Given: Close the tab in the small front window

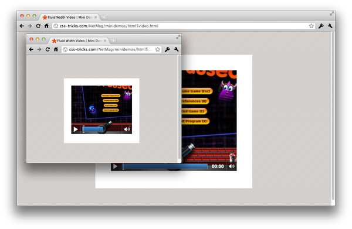Looking at the screenshot, I should coord(105,41).
